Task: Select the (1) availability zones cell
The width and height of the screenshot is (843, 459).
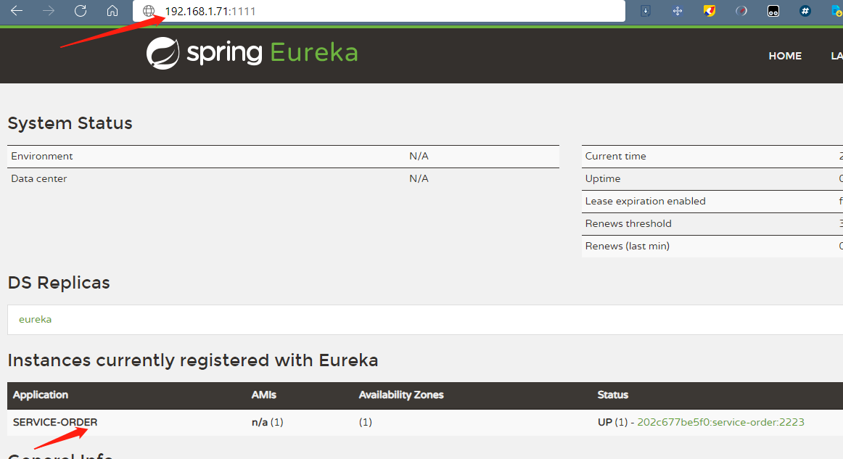Action: click(x=365, y=422)
